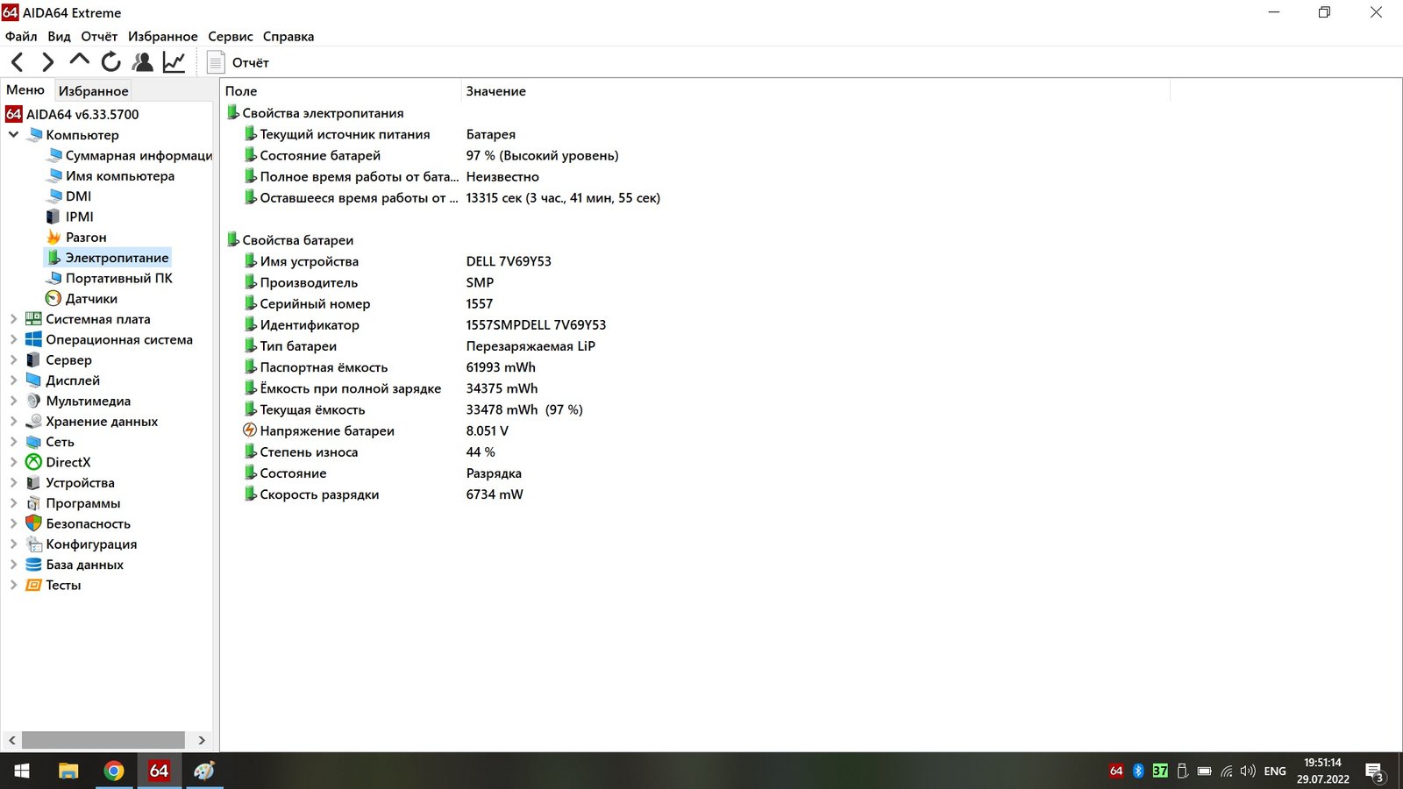
Task: Click the Безопасность shield icon
Action: [x=33, y=523]
